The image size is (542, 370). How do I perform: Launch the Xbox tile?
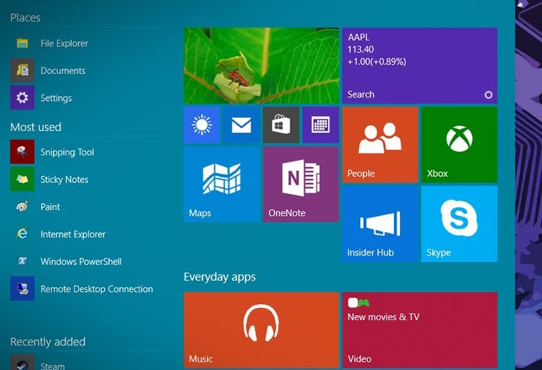point(459,145)
